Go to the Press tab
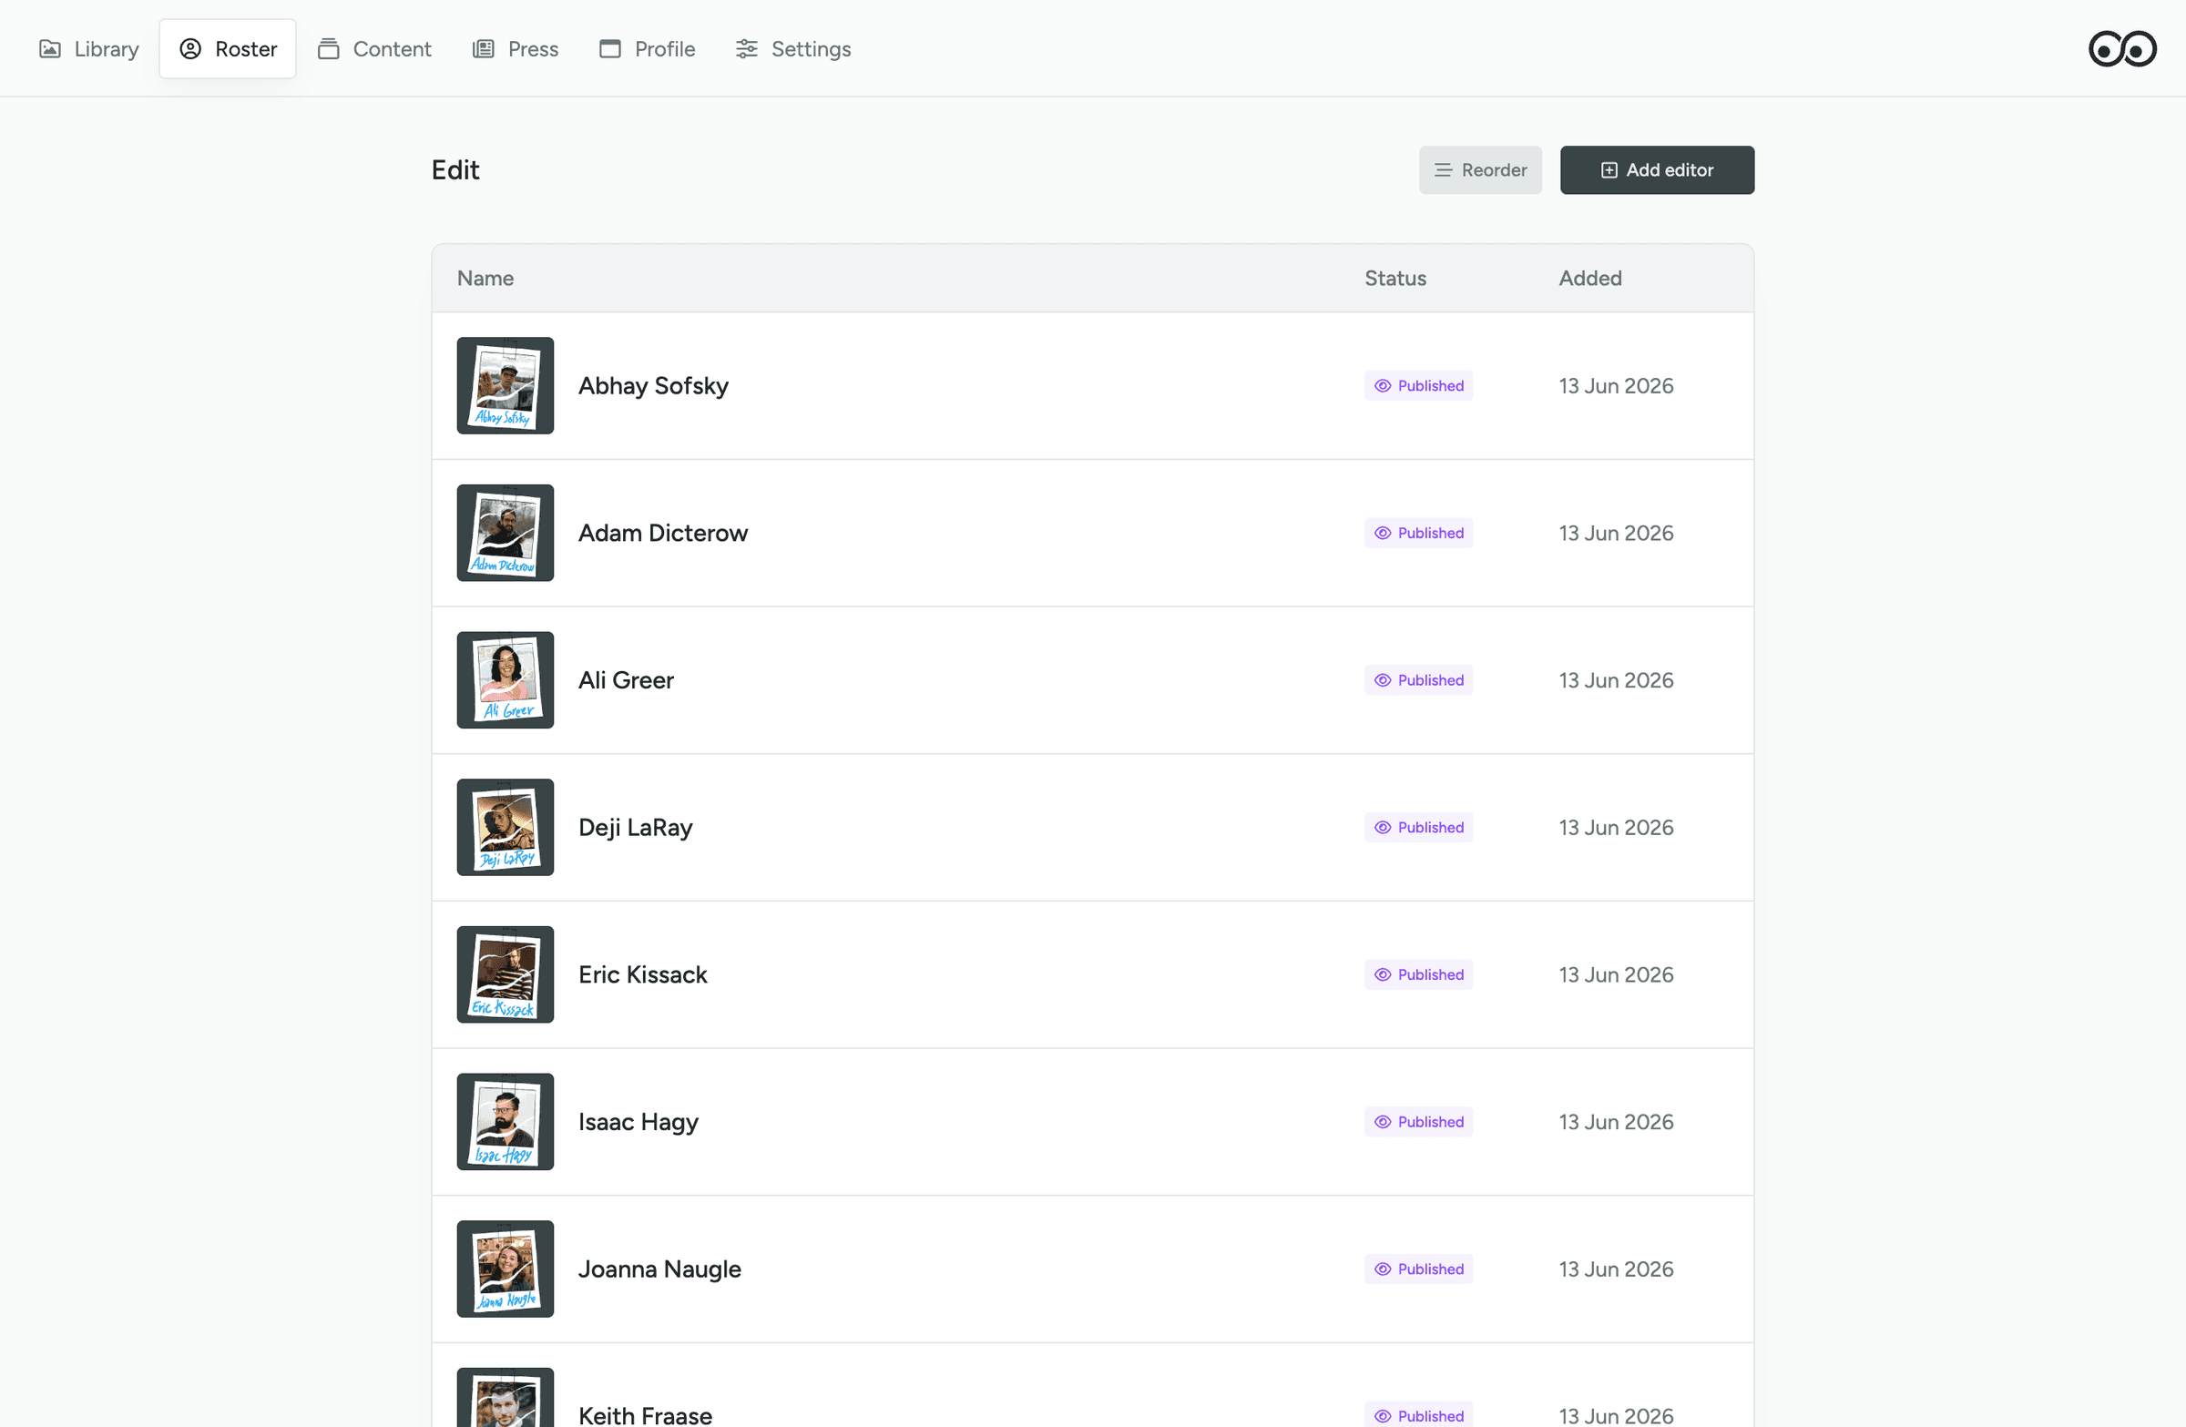The width and height of the screenshot is (2186, 1427). click(516, 48)
